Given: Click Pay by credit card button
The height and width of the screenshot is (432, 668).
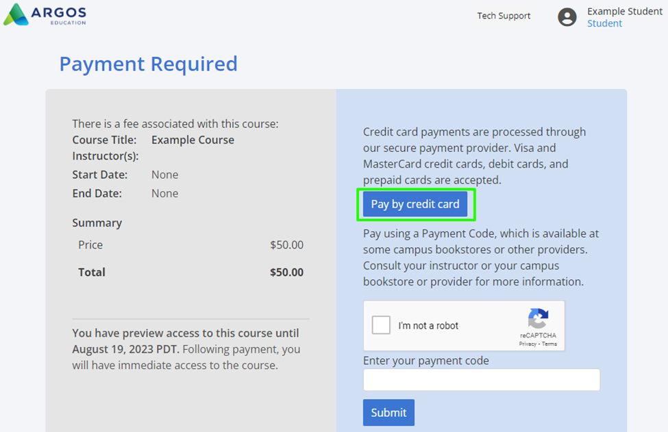Looking at the screenshot, I should tap(415, 204).
